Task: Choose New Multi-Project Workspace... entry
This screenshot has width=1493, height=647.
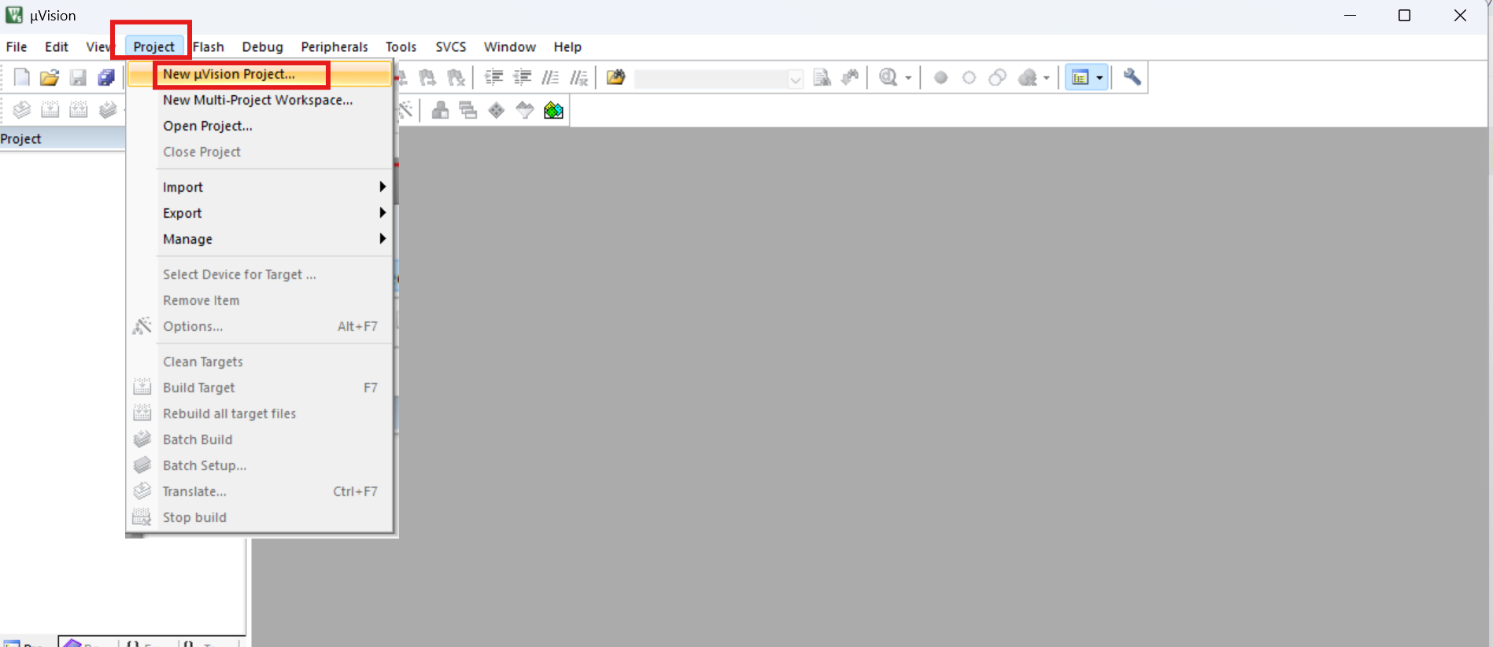Action: (261, 100)
